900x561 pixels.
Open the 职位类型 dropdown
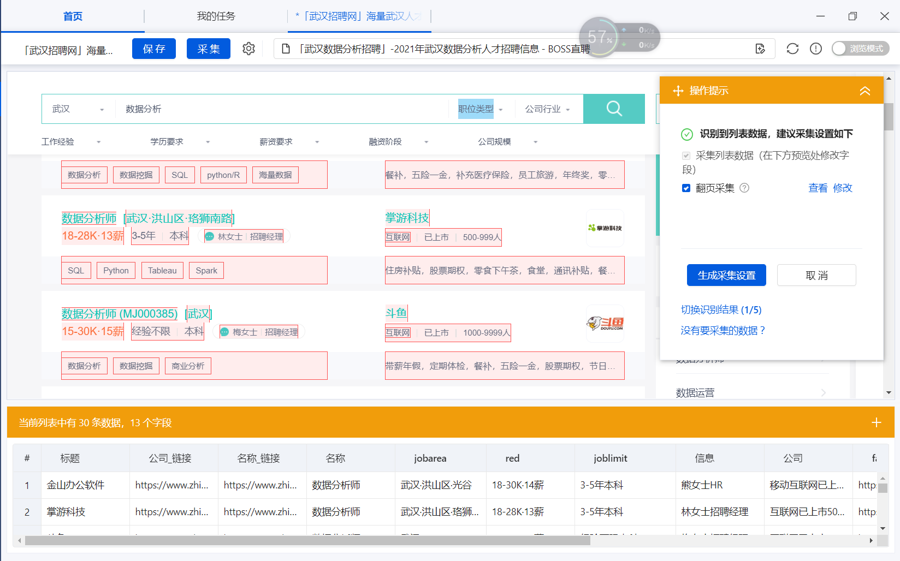[x=481, y=109]
